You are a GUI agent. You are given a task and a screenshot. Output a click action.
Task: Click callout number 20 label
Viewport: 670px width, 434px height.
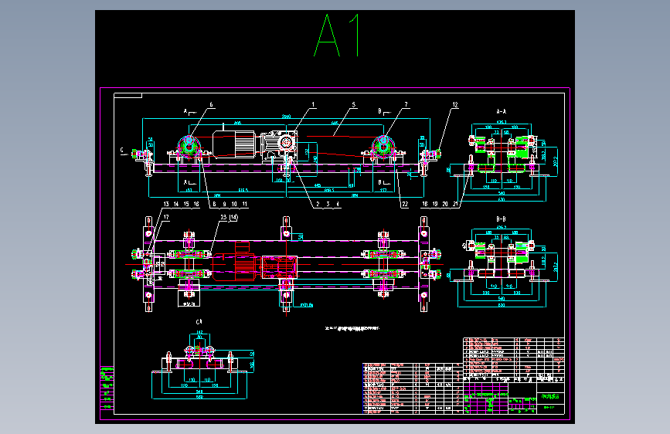(445, 204)
